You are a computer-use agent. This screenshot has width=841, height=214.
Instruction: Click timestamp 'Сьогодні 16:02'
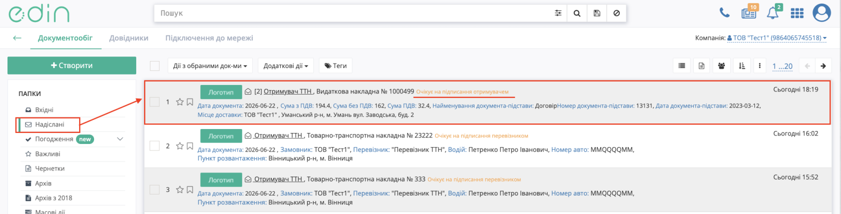tap(795, 133)
